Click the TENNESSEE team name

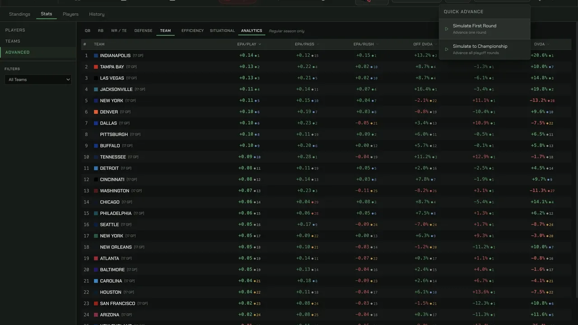[x=113, y=157]
